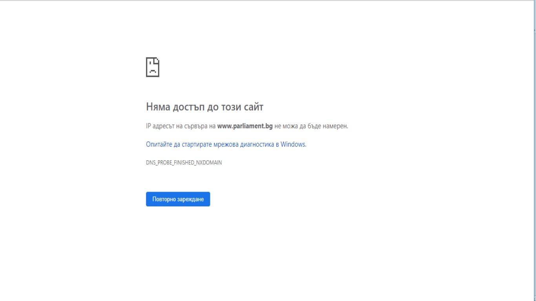
Task: Open the Windows network diagnostics link
Action: tap(226, 144)
